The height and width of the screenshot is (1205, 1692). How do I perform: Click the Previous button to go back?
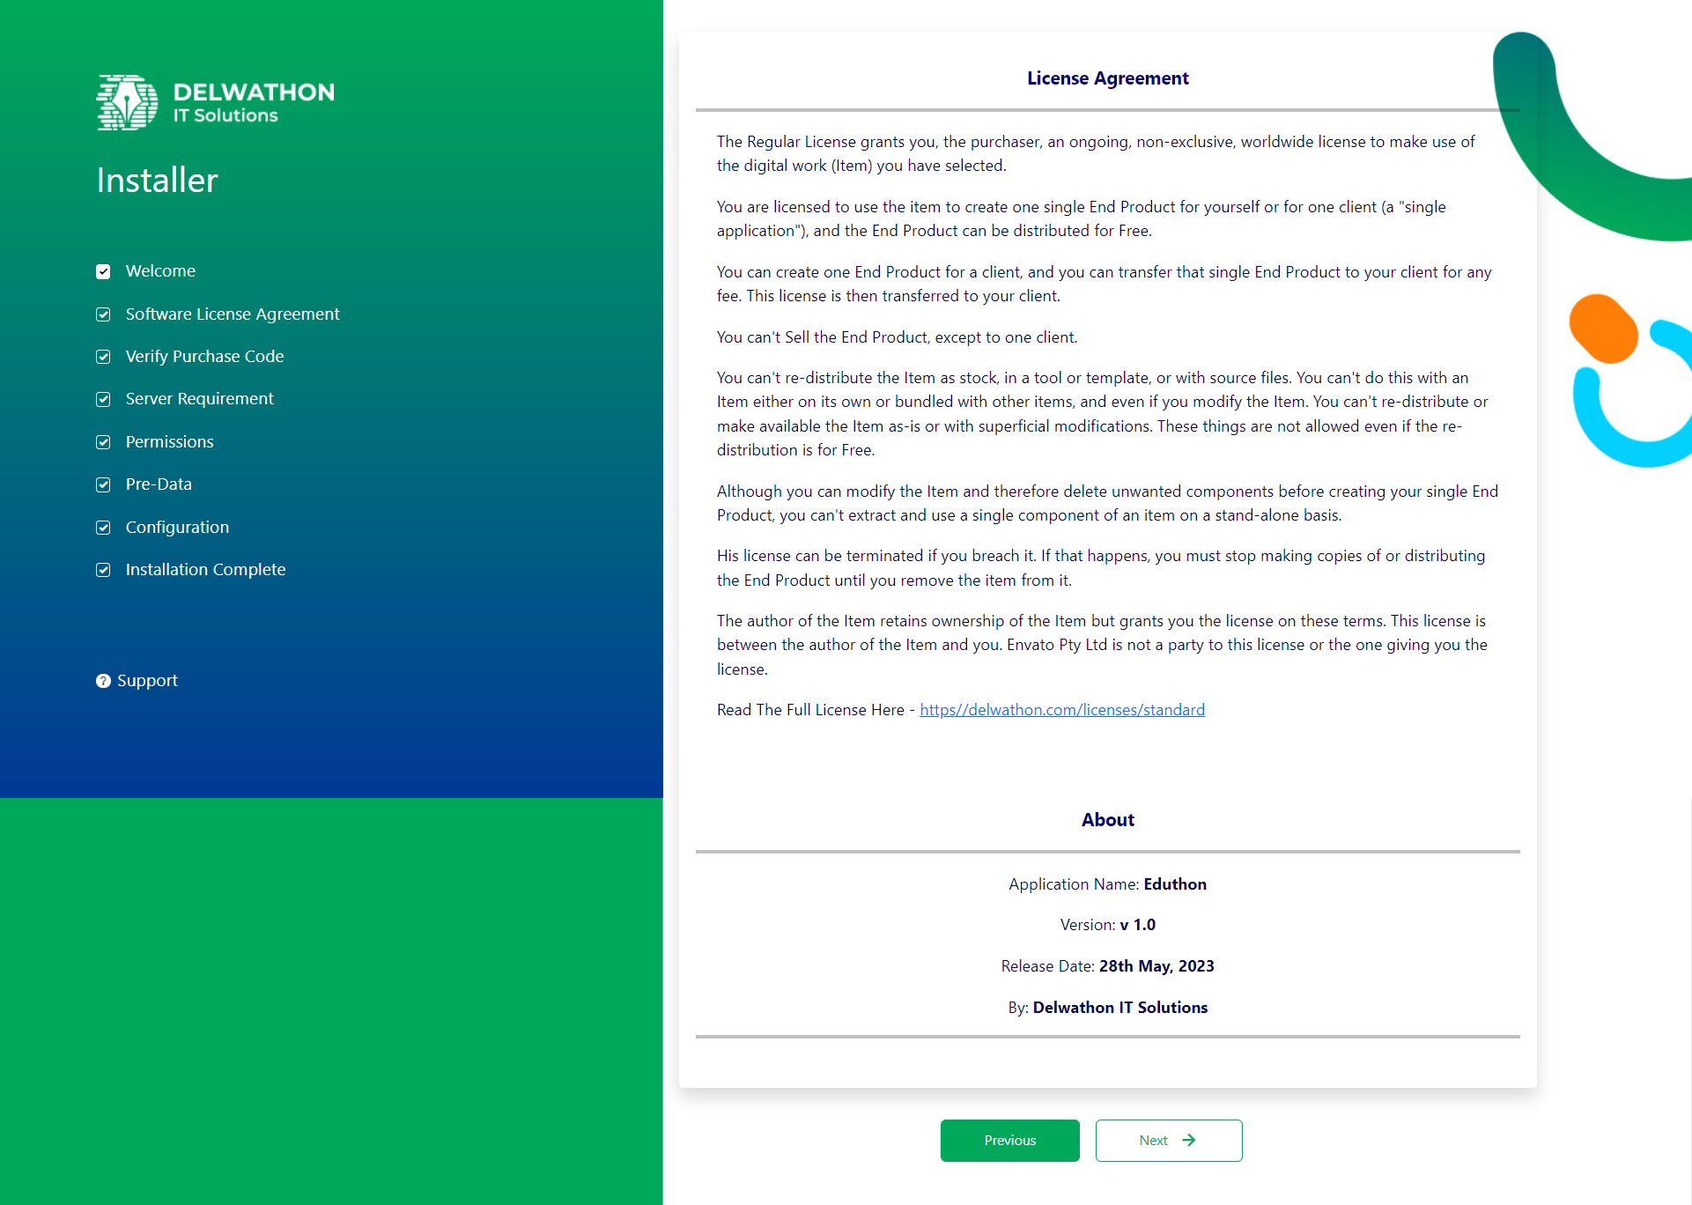(1010, 1140)
